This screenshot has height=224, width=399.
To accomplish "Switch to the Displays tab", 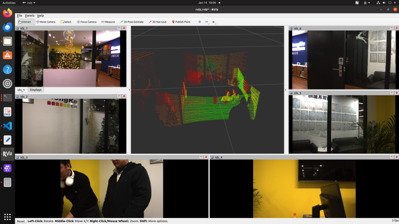I will click(x=36, y=90).
